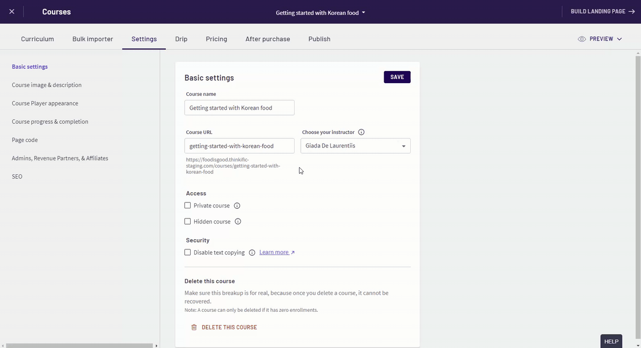Open the Page code section
This screenshot has height=348, width=641.
(25, 140)
